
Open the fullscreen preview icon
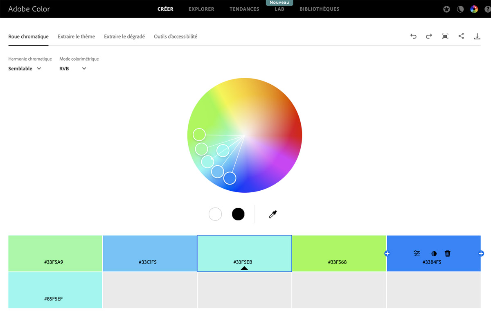[445, 36]
